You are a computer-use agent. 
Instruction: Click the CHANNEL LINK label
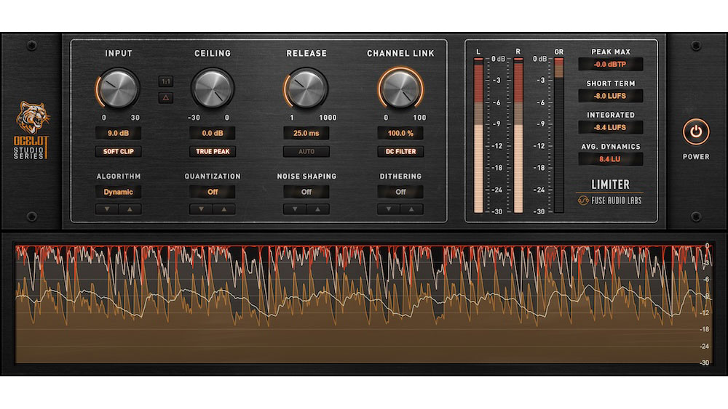(x=400, y=53)
